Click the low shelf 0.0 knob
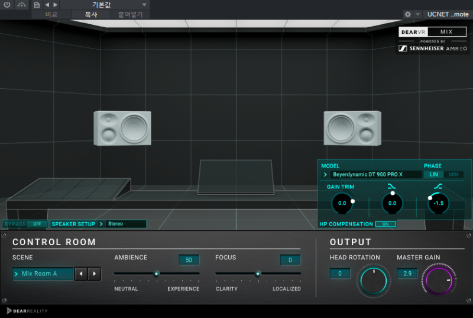The height and width of the screenshot is (318, 473). 392,203
